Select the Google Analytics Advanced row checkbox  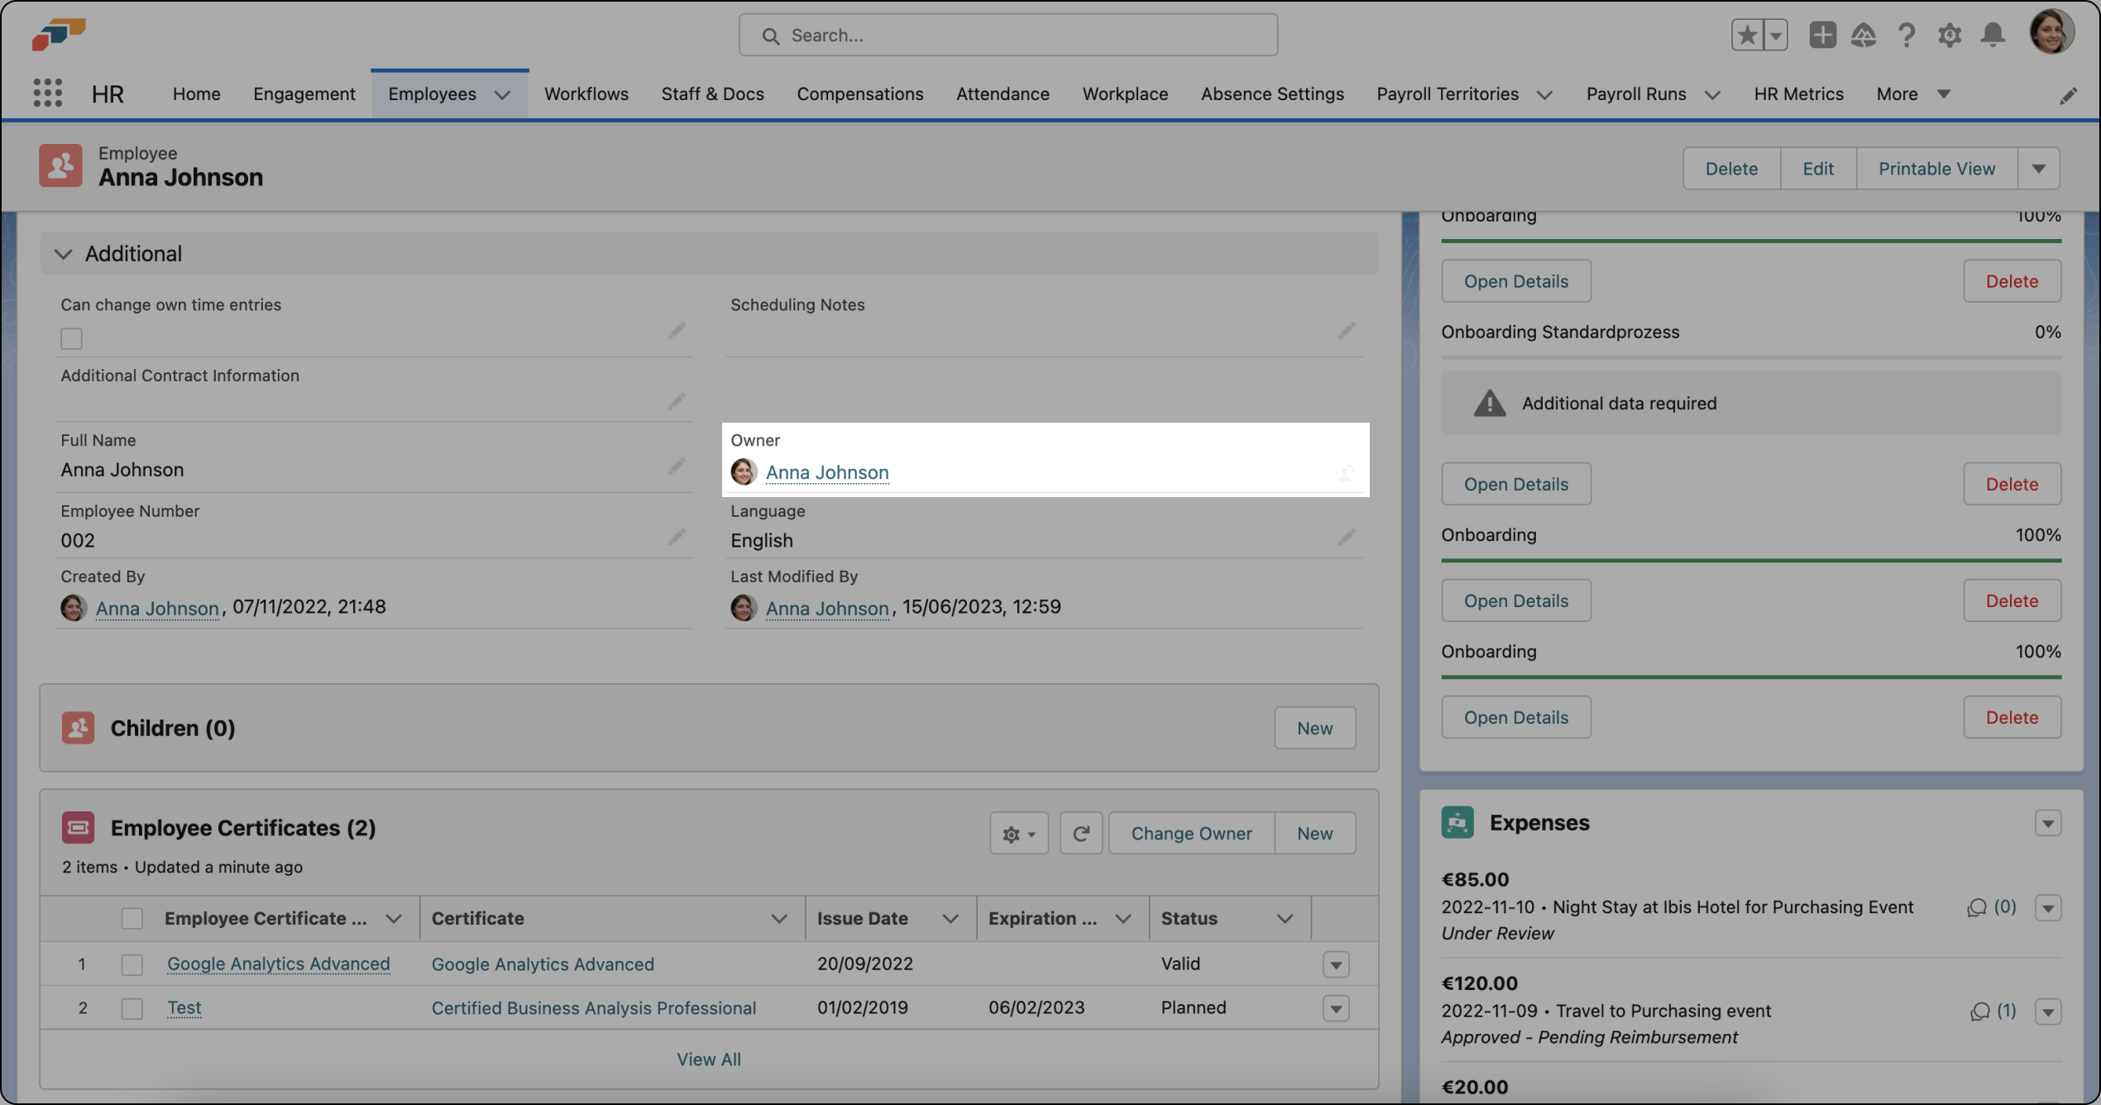(132, 964)
